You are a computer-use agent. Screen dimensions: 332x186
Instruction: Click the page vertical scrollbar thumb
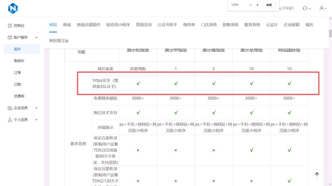coord(330,33)
